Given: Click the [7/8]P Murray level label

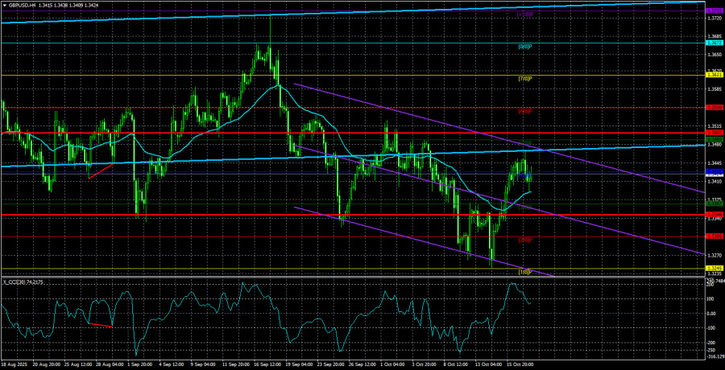Looking at the screenshot, I should click(x=524, y=78).
